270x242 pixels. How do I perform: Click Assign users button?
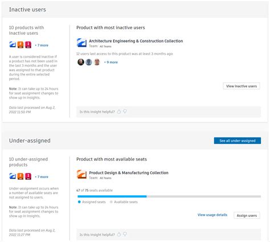point(247,215)
